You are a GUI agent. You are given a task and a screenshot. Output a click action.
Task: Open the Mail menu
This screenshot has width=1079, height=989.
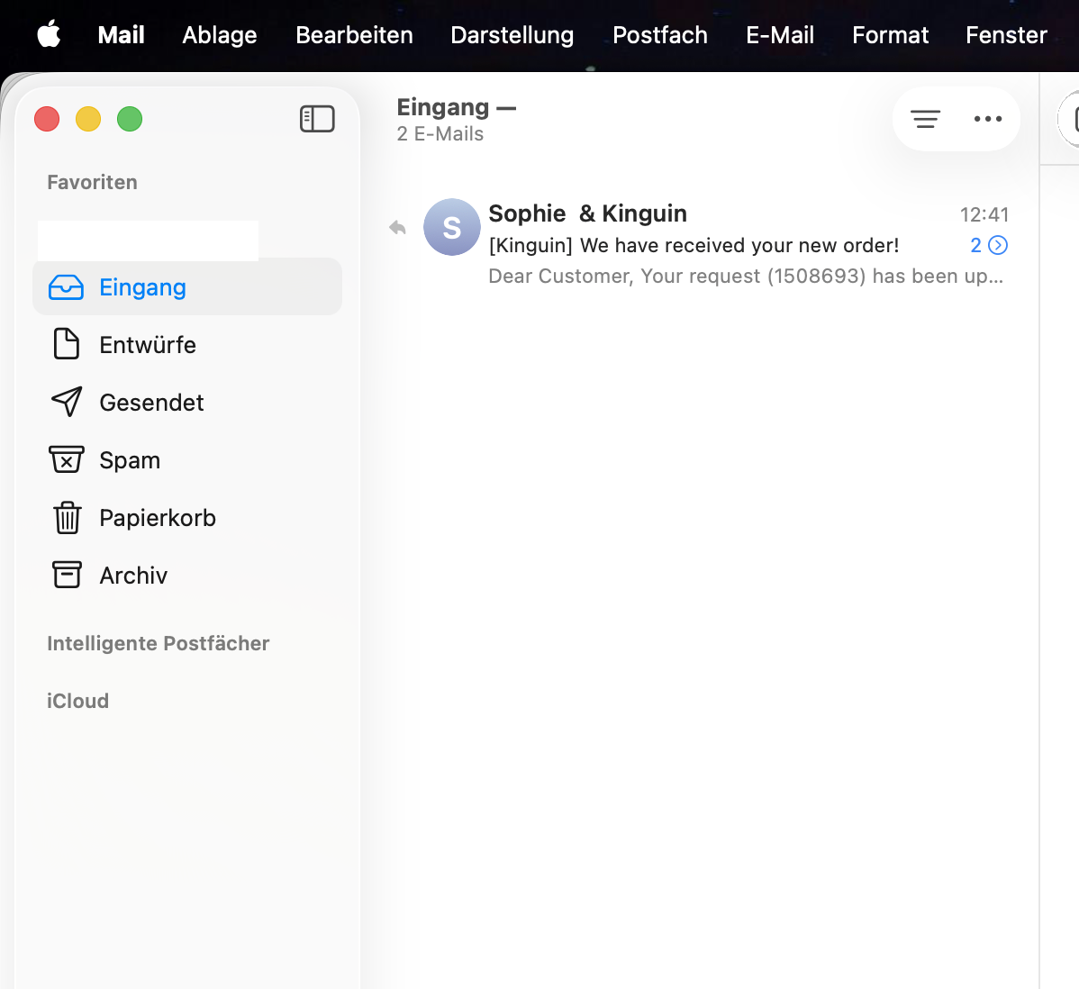(121, 34)
